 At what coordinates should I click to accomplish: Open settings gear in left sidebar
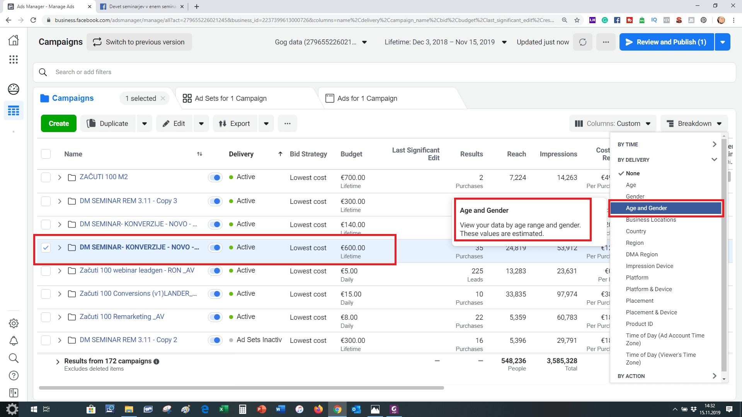[14, 323]
